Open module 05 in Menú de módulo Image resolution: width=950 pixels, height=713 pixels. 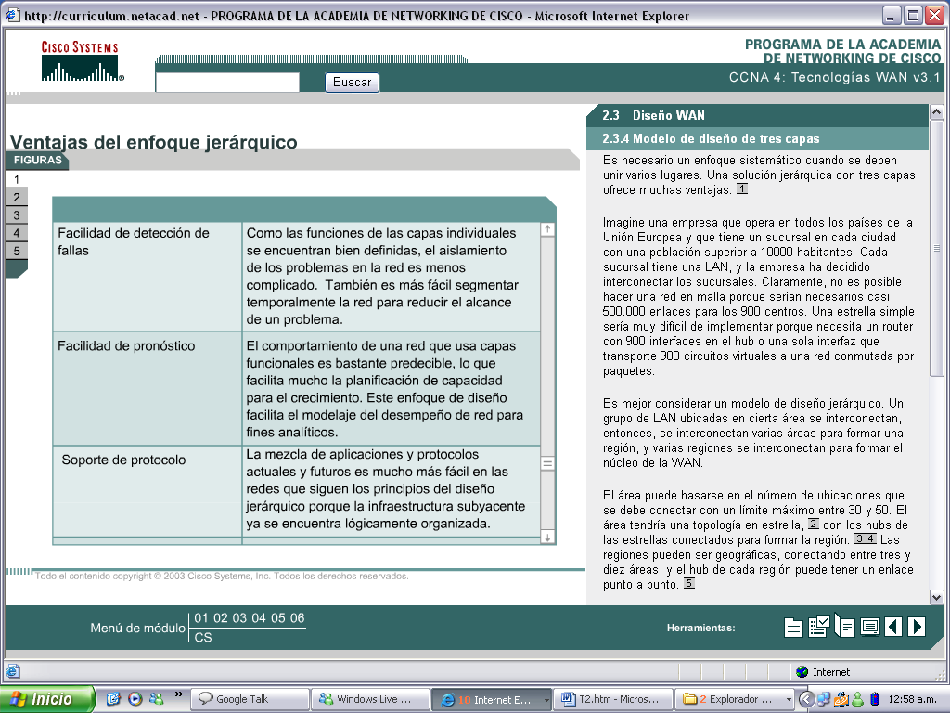pyautogui.click(x=278, y=617)
